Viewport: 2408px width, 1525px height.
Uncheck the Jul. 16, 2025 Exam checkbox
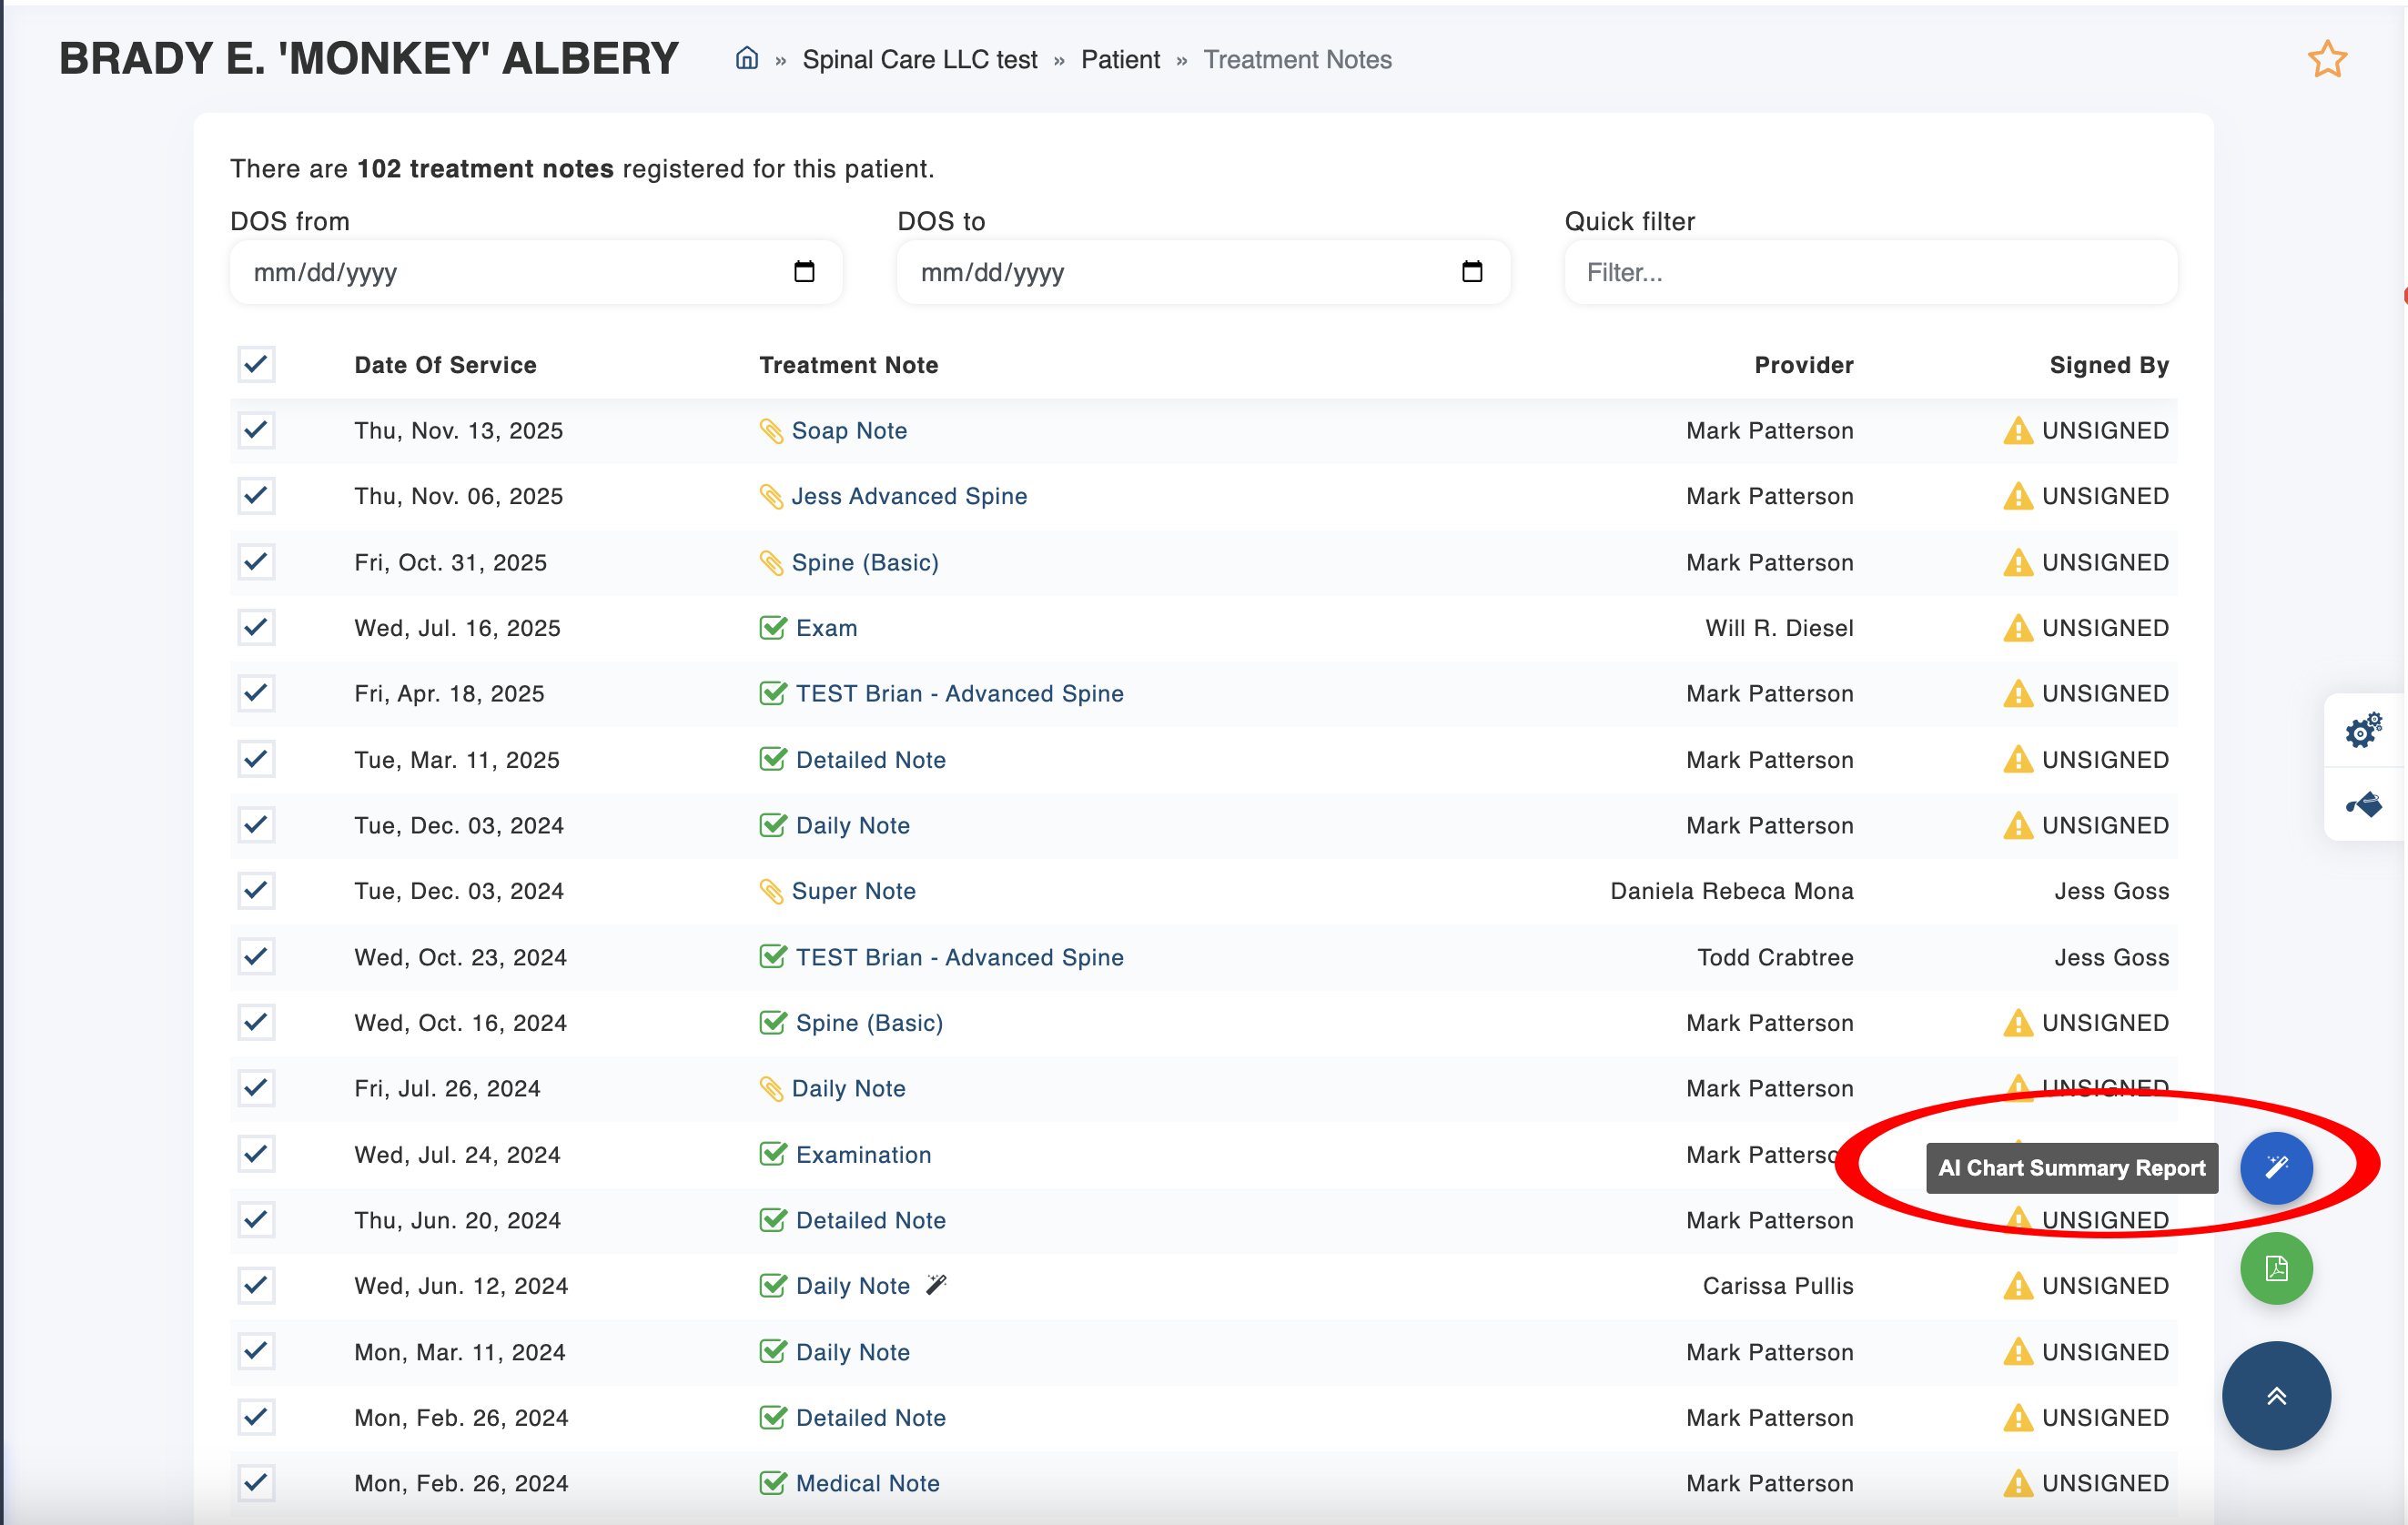(x=256, y=627)
